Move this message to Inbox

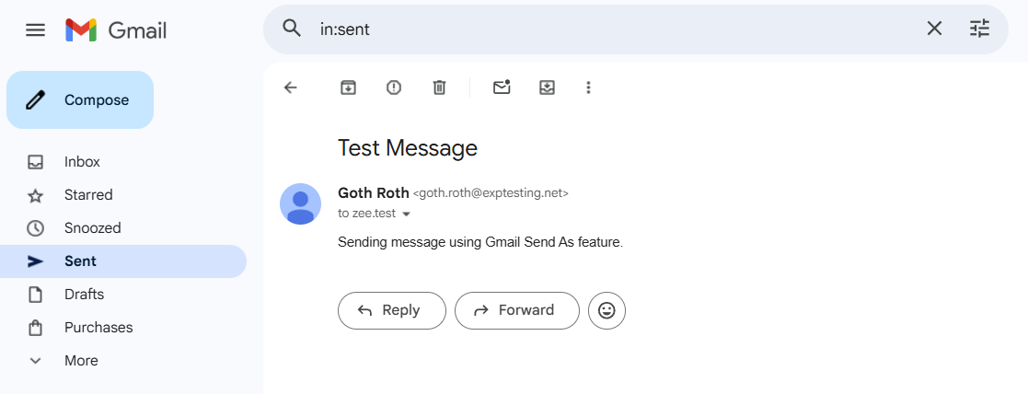point(547,87)
